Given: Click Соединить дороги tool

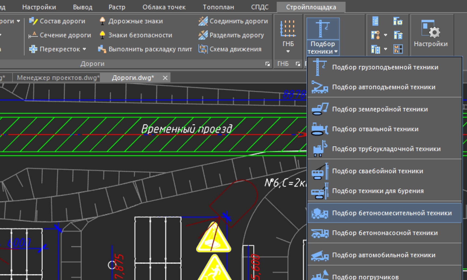Looking at the screenshot, I should [x=233, y=21].
